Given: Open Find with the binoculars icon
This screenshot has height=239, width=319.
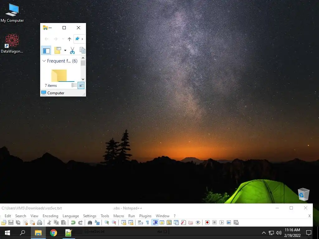Looking at the screenshot, I should 90,223.
